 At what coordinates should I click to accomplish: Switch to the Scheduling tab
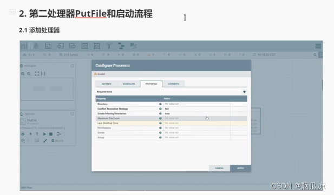click(x=129, y=84)
